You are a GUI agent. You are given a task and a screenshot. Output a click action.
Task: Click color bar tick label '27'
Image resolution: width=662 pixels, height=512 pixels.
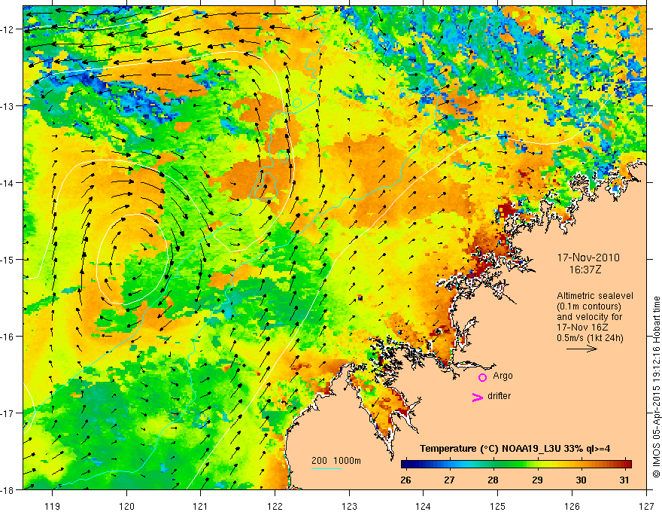[x=449, y=480]
